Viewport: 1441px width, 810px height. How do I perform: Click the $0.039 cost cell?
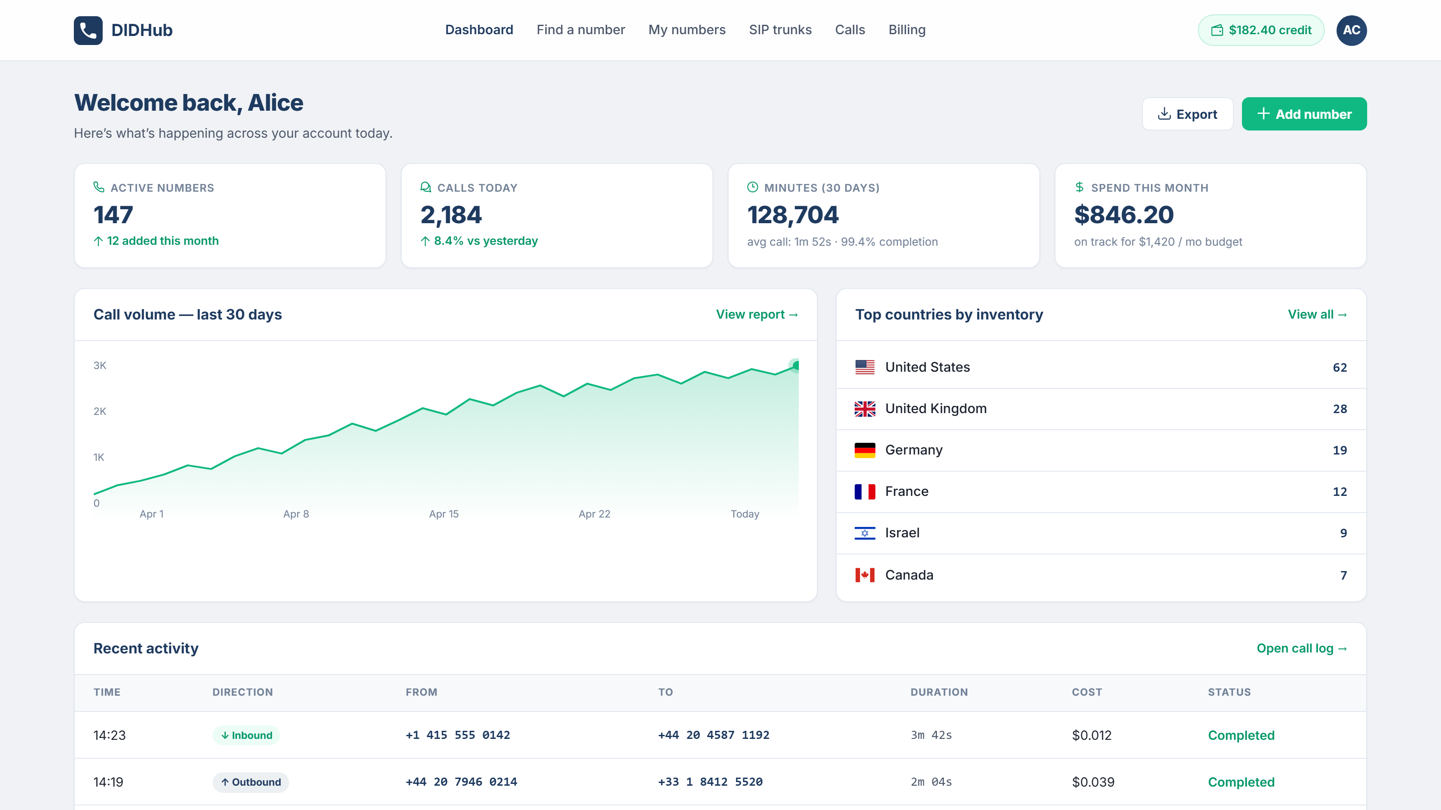(1092, 782)
